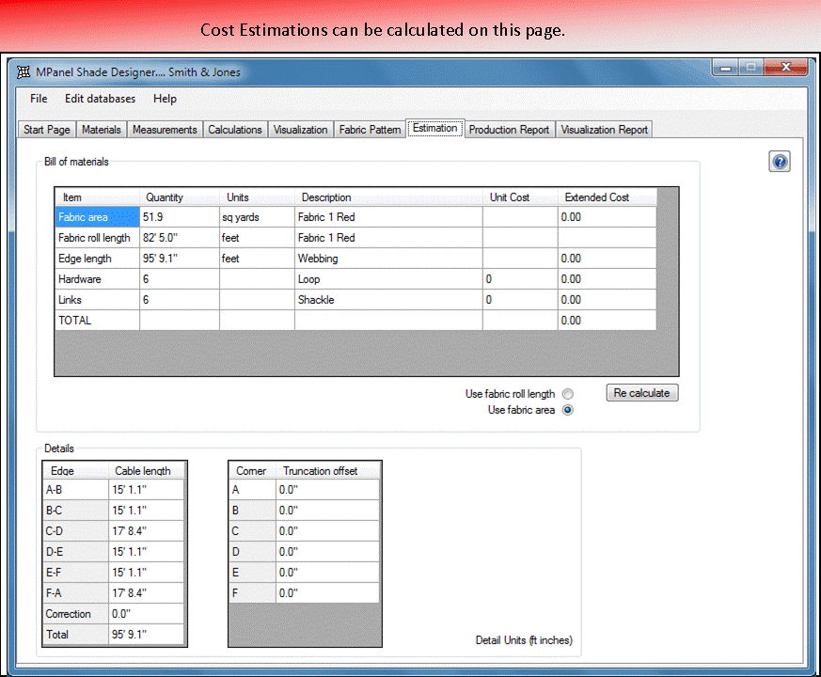Select the TOTAL row item cell

(98, 321)
